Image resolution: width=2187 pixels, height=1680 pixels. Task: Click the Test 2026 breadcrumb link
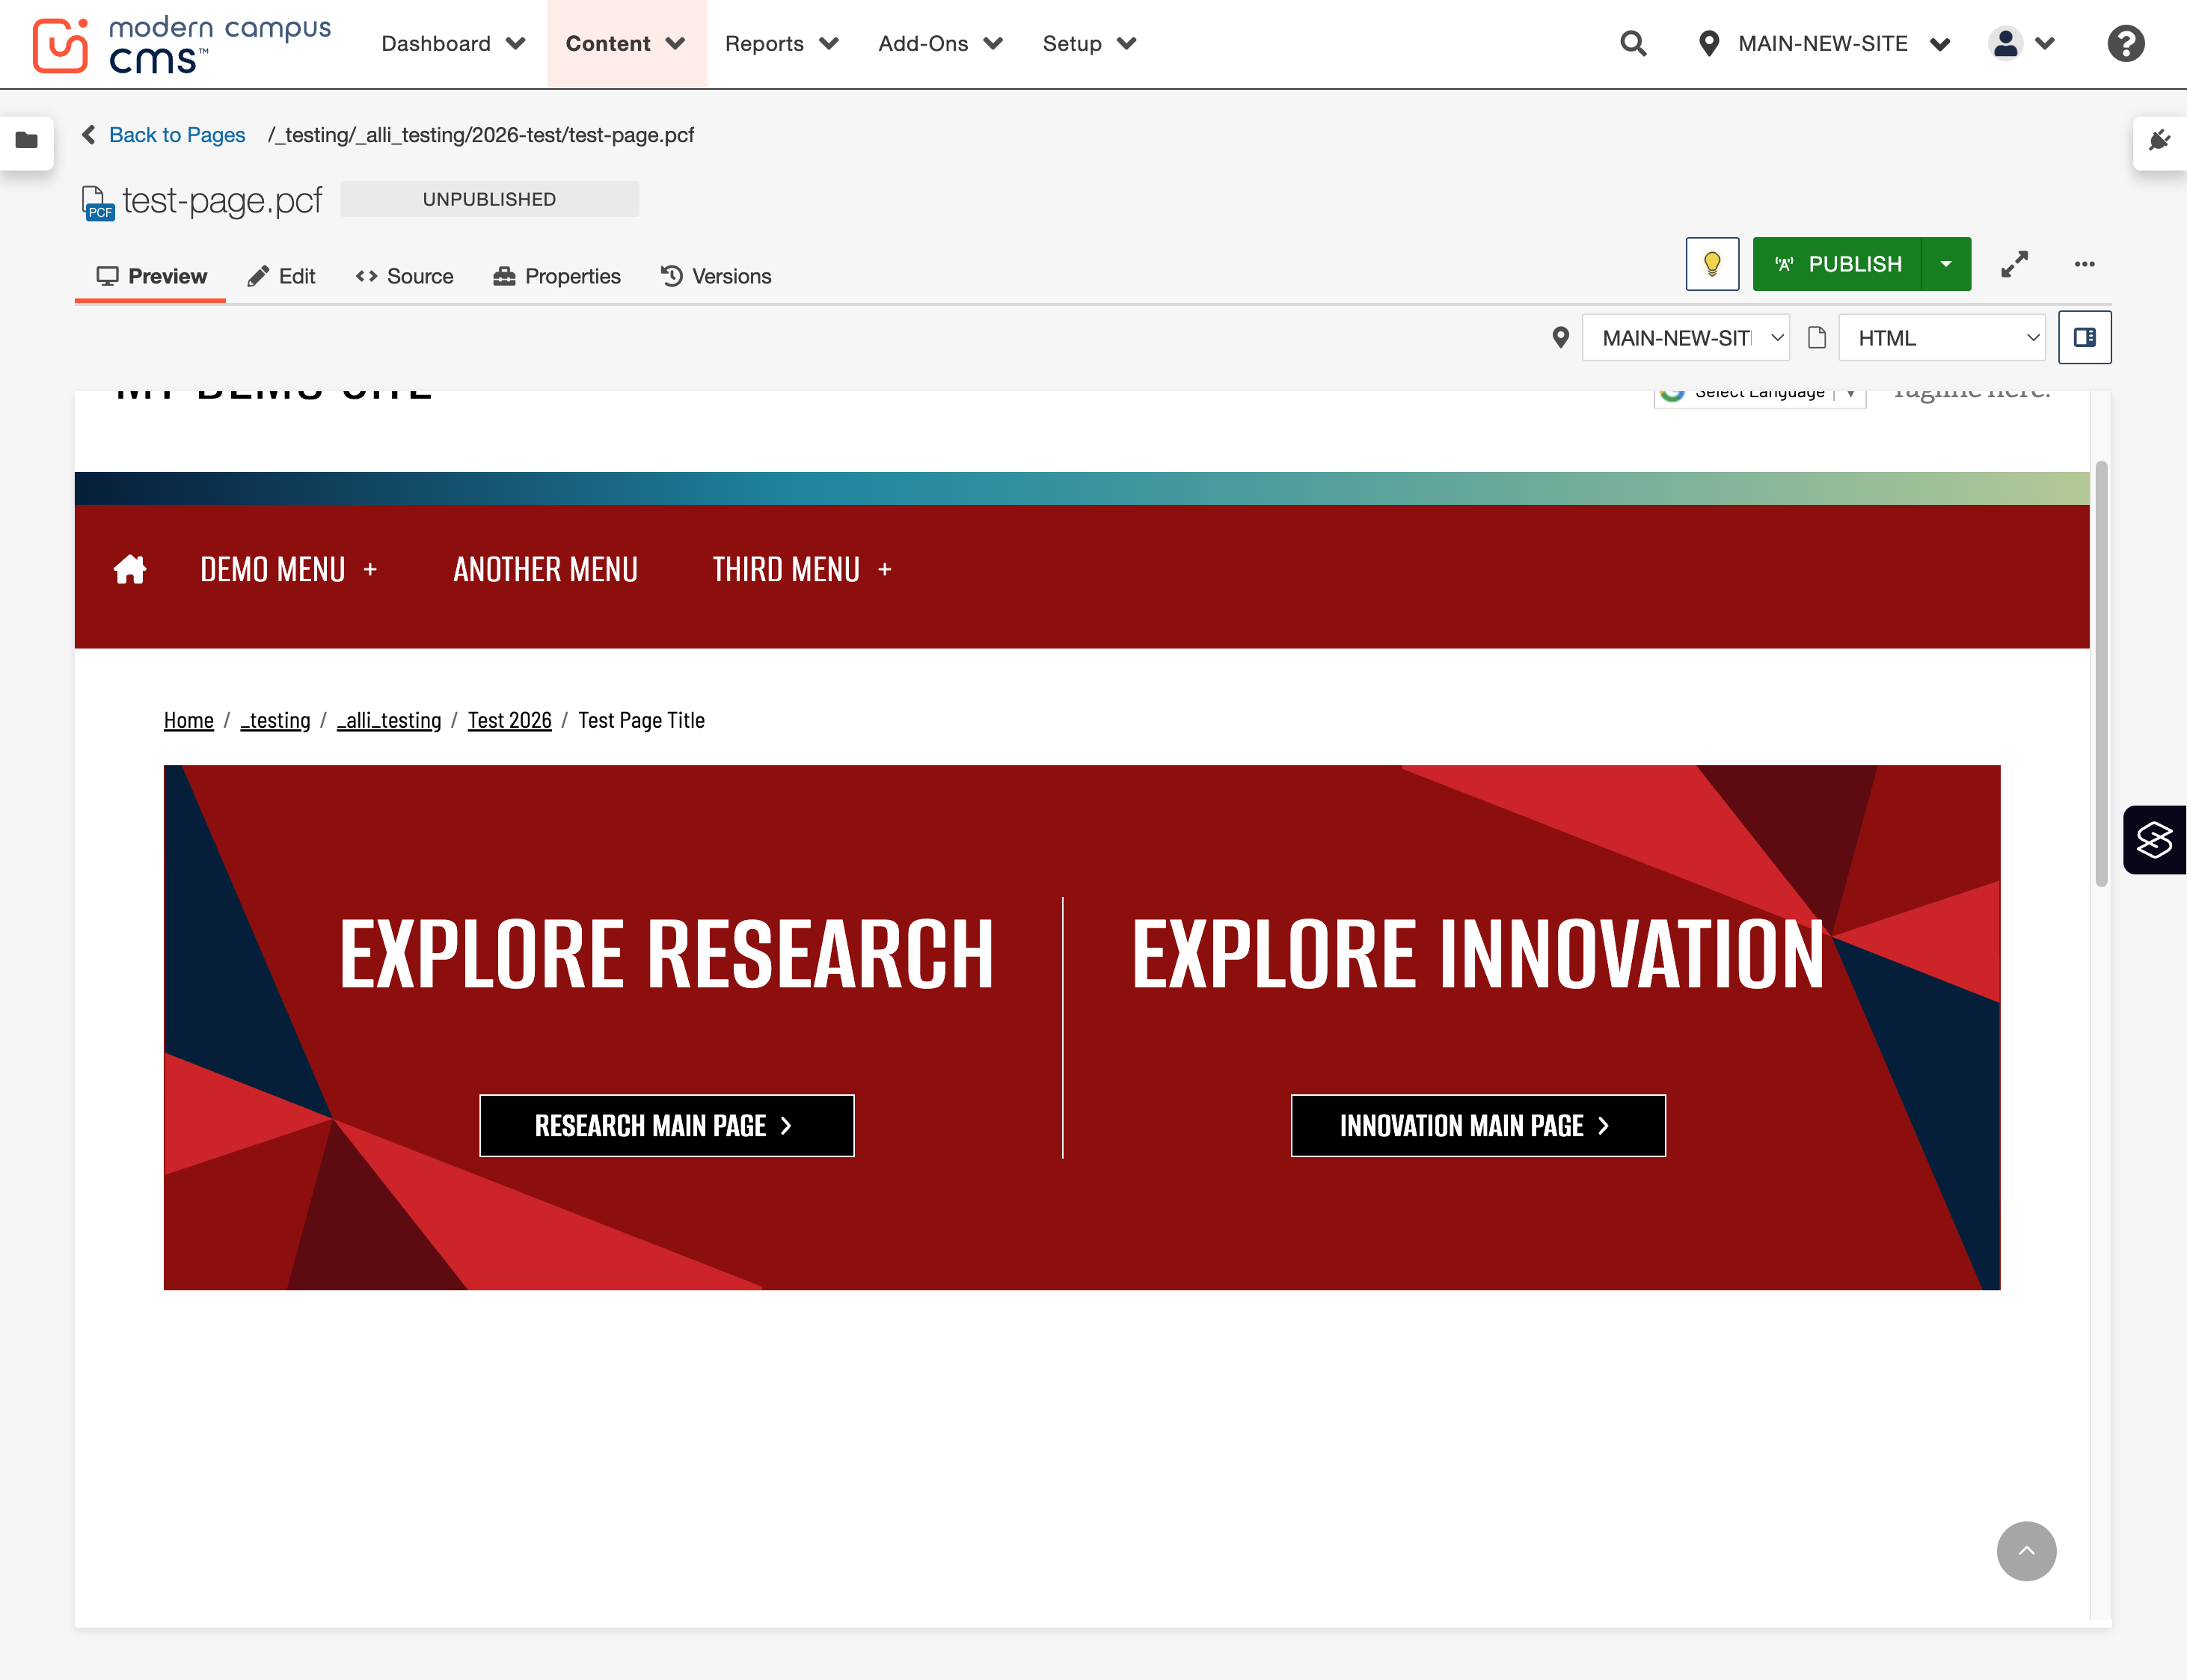[510, 720]
